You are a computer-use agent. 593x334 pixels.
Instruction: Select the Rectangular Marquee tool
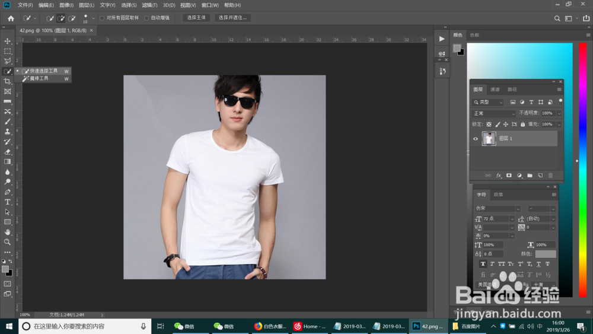(7, 51)
